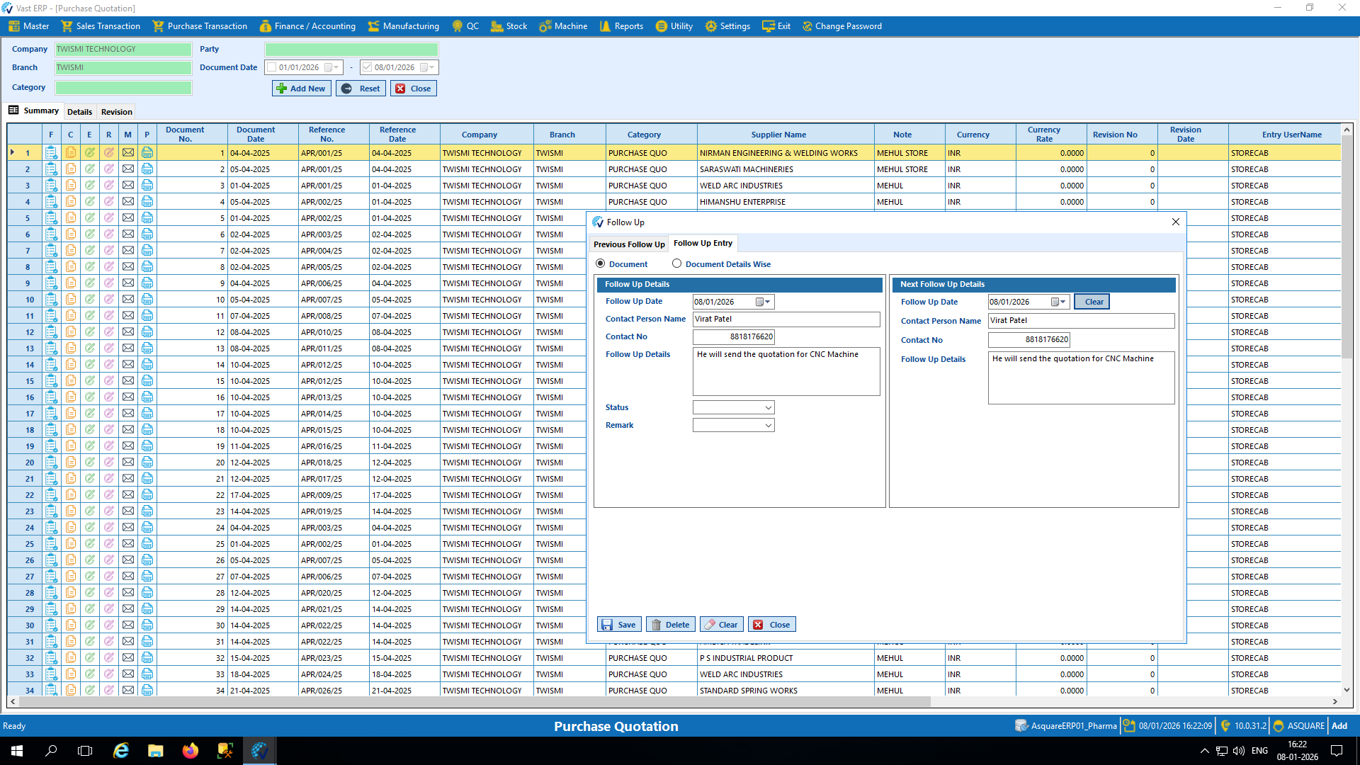The height and width of the screenshot is (765, 1360).
Task: Open the Remark dropdown list
Action: click(x=768, y=425)
